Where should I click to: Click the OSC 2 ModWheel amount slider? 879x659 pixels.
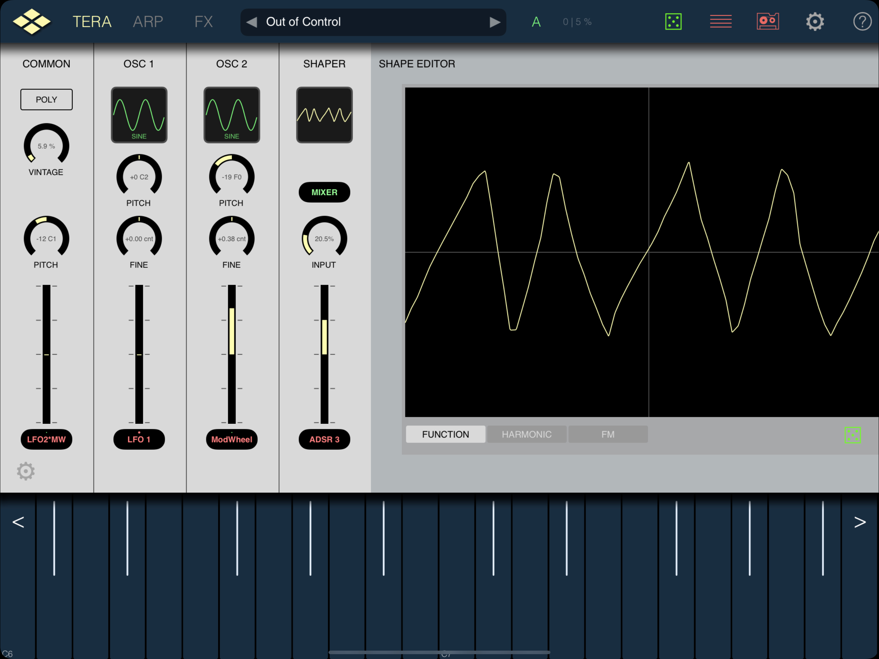tap(232, 354)
